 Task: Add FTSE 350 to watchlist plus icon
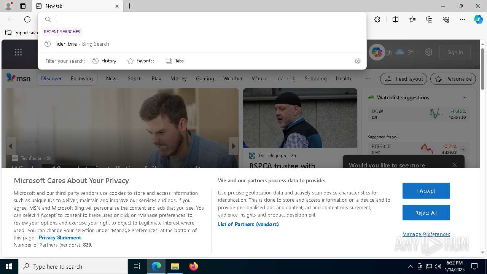pyautogui.click(x=463, y=149)
